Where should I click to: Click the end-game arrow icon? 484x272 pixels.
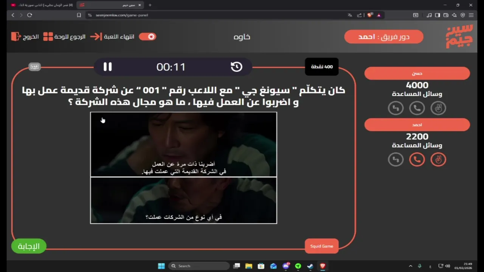96,37
